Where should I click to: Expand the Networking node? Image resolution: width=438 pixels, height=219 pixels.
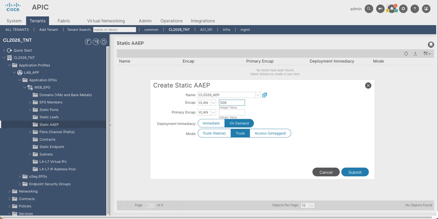(9, 191)
